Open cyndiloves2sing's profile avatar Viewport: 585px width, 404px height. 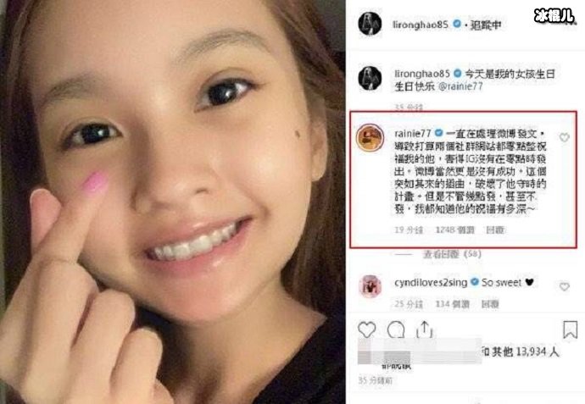370,286
